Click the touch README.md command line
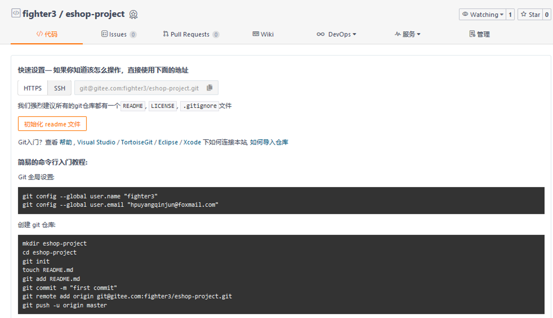553x318 pixels. tap(48, 270)
